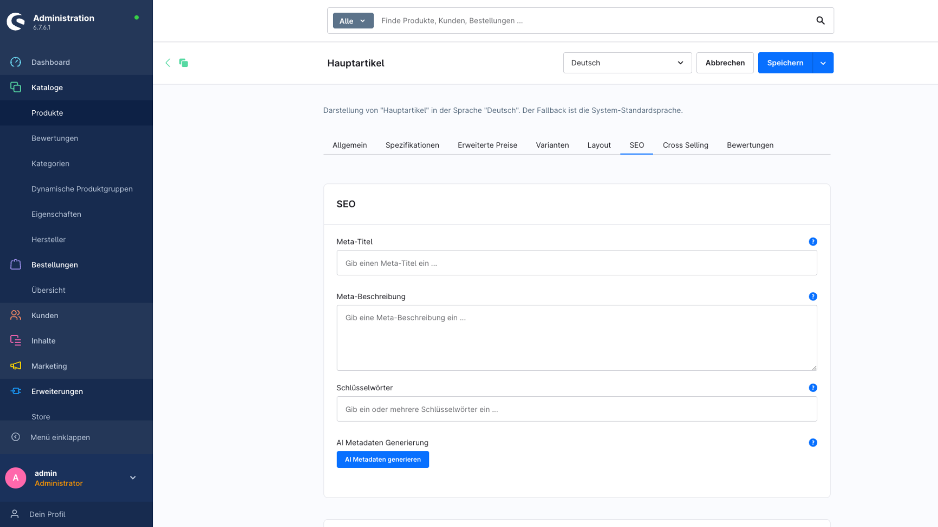Open Meta-Titel help tooltip icon
This screenshot has width=938, height=527.
pos(813,242)
